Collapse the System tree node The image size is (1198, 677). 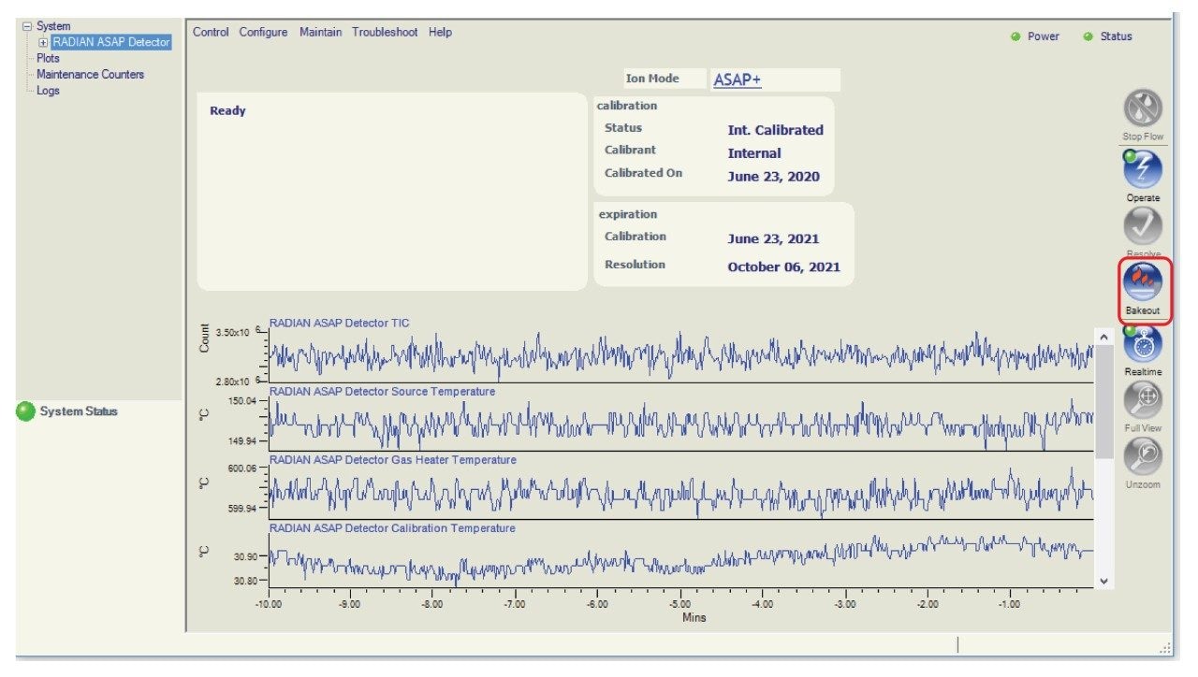coord(27,26)
